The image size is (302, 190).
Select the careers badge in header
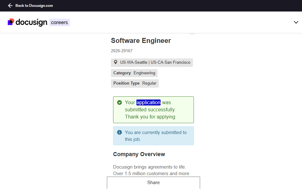[59, 22]
